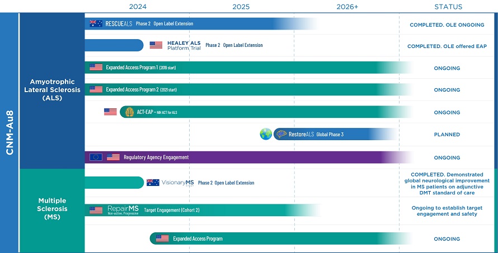Click the US flag next to RepairMS
The height and width of the screenshot is (253, 498).
tap(96, 211)
